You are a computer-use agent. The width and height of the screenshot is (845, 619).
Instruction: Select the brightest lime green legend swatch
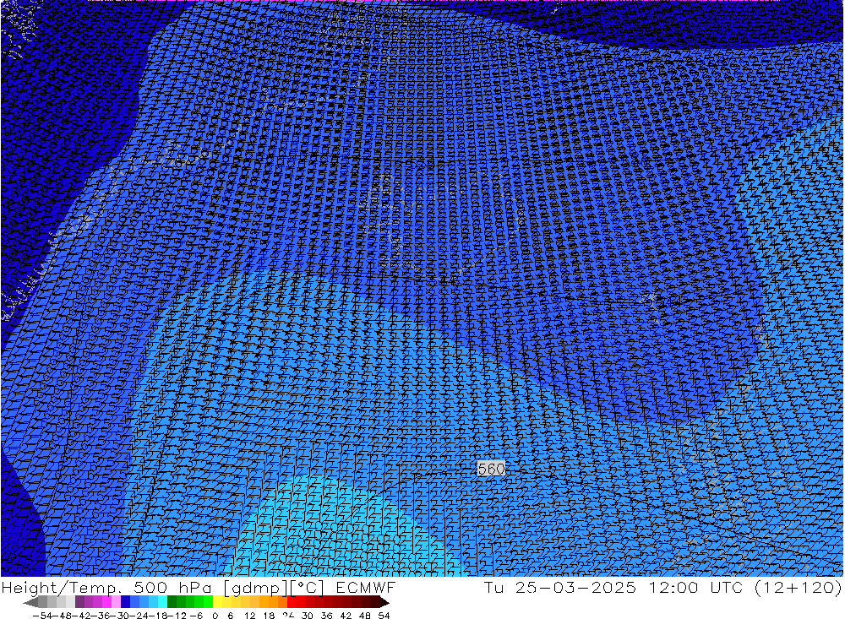[x=208, y=602]
